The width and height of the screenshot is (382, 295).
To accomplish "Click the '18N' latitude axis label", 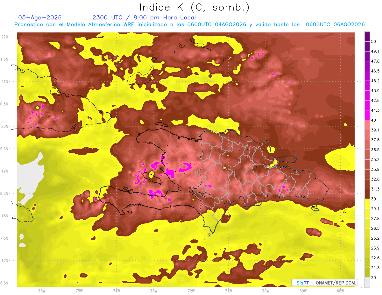I will click(5, 216).
